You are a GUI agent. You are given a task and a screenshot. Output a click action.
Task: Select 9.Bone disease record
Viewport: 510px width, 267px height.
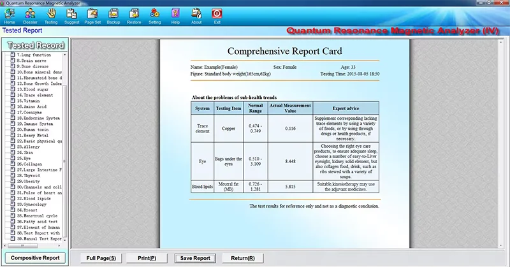tap(33, 66)
